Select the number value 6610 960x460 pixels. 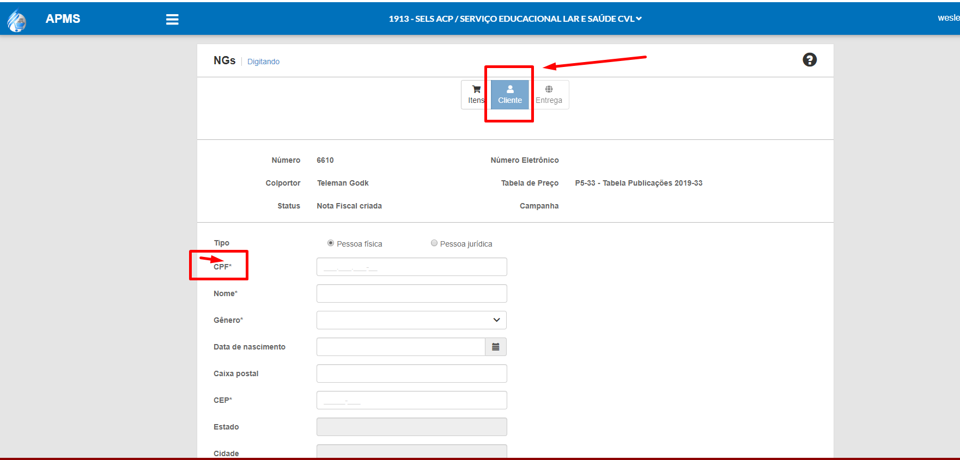[x=325, y=160]
